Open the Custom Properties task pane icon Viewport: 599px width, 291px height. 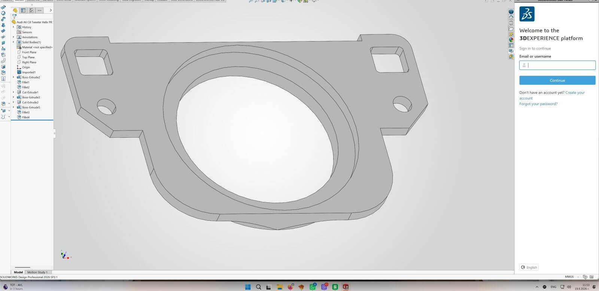(x=511, y=46)
